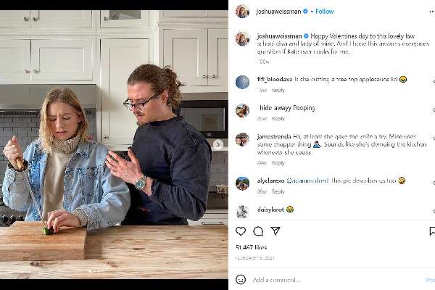Screen dimensions: 435x290
Task: Open emoji picker beside comment field
Action: tap(241, 279)
